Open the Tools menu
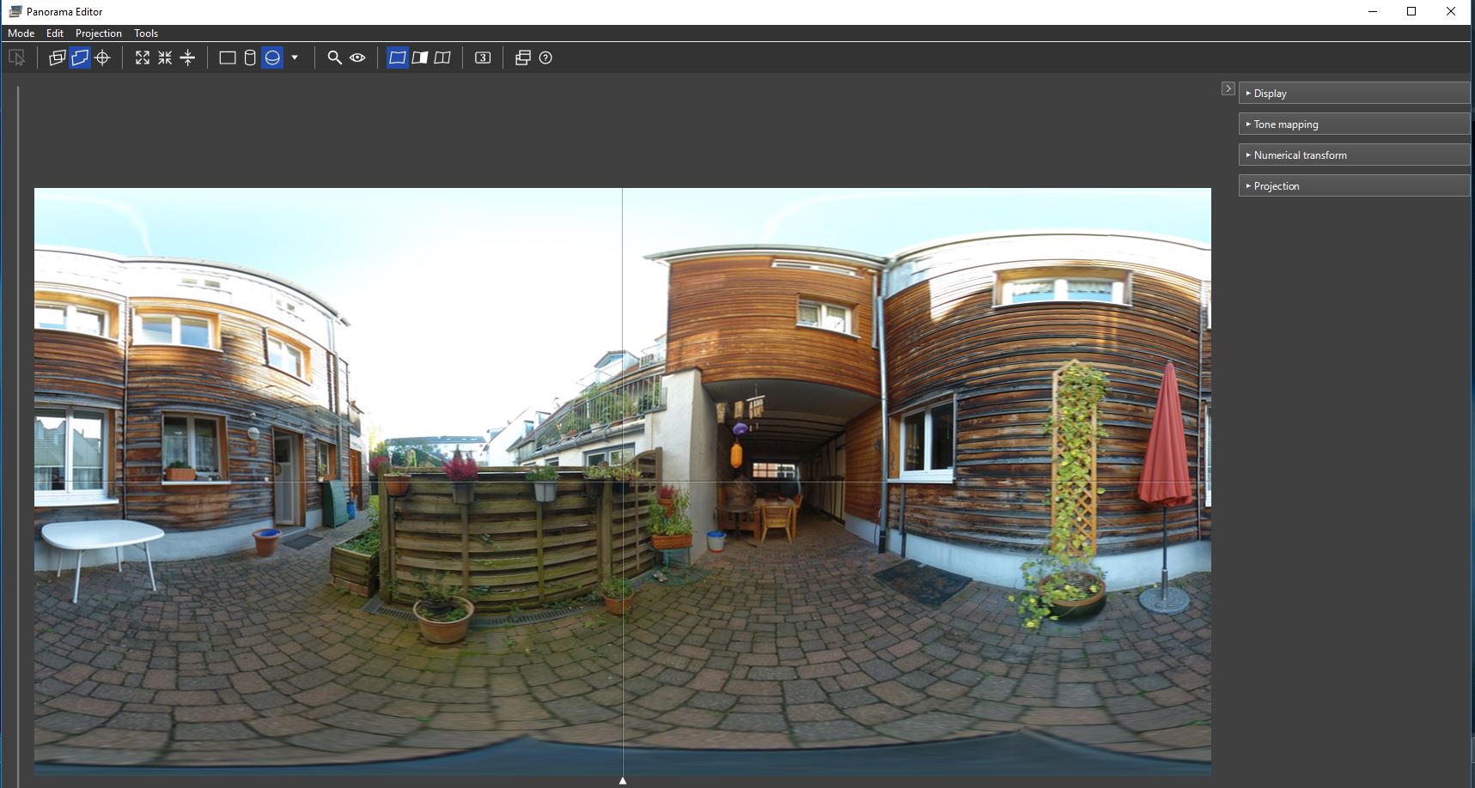The width and height of the screenshot is (1475, 788). (146, 33)
